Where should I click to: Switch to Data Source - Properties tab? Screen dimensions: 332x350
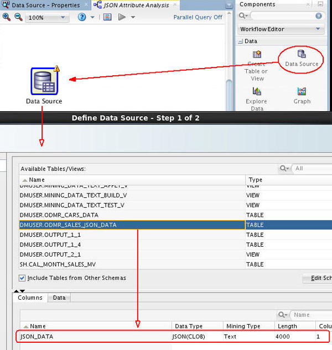pos(45,5)
